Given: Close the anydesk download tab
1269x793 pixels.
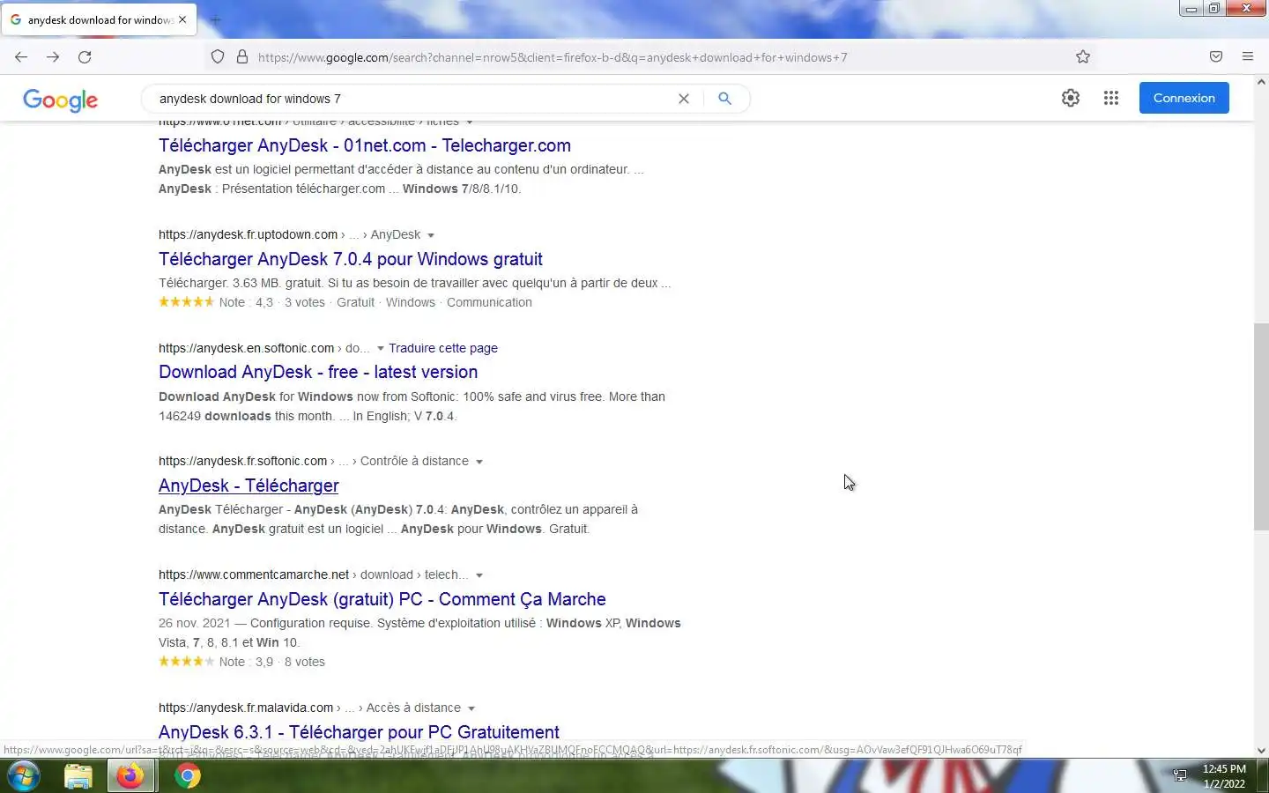Looking at the screenshot, I should tap(182, 19).
